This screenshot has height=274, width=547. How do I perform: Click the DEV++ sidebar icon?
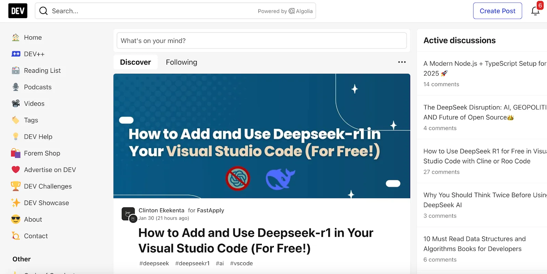coord(16,54)
